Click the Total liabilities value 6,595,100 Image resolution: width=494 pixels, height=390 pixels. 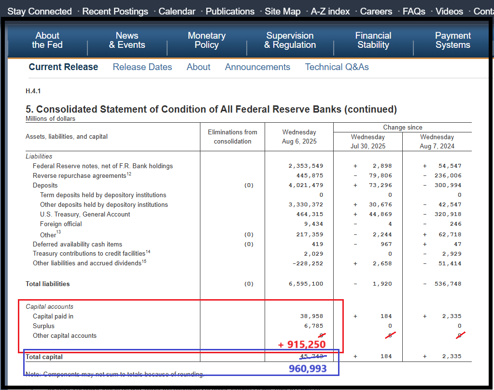click(306, 284)
